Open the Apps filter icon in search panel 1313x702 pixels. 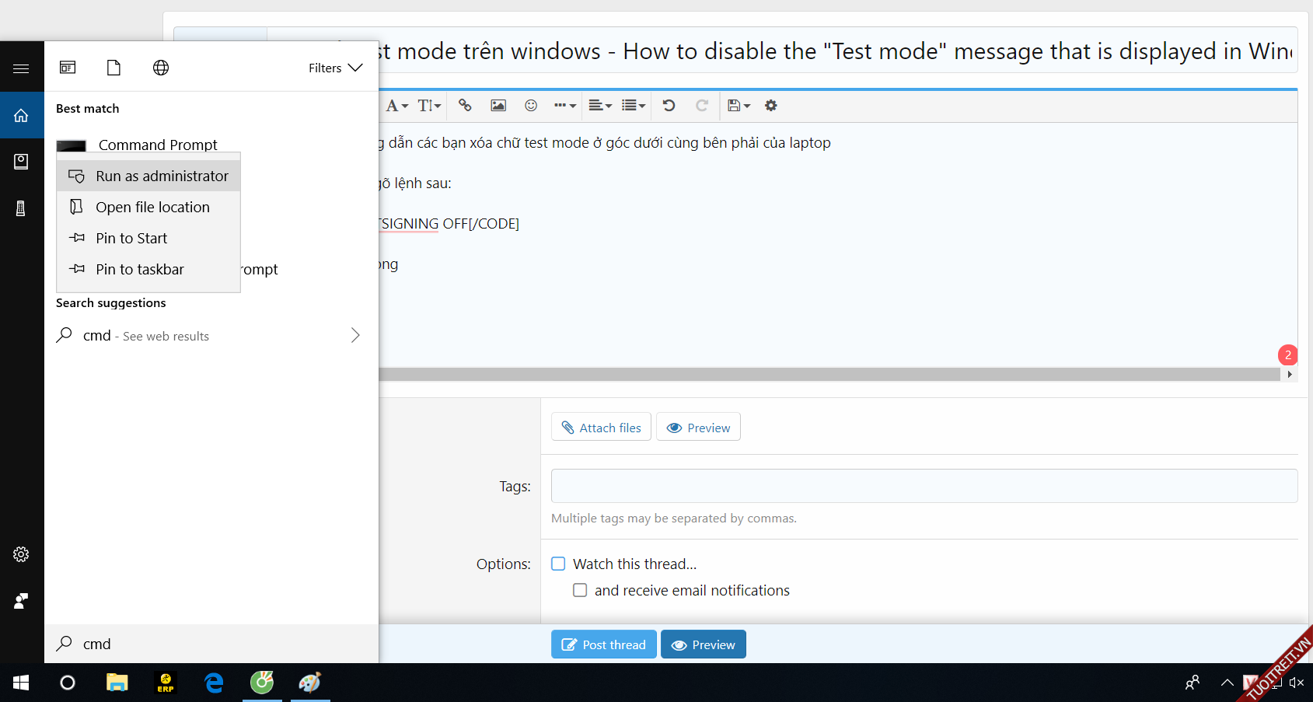pos(68,68)
